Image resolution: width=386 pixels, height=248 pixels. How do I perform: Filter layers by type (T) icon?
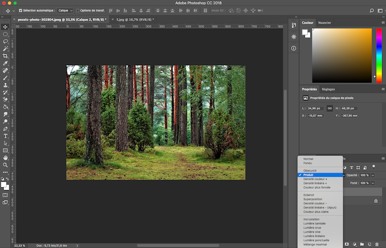tap(352, 168)
